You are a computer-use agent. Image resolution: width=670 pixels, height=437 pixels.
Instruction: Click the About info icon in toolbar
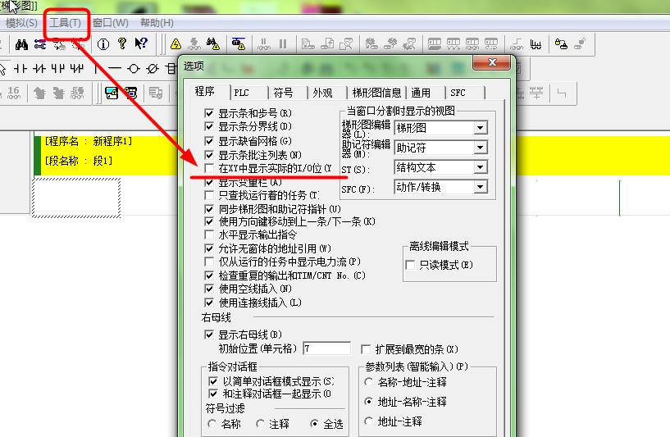point(103,43)
